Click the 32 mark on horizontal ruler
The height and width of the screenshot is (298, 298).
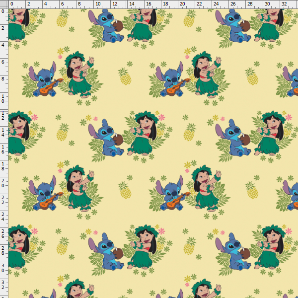(283, 3)
